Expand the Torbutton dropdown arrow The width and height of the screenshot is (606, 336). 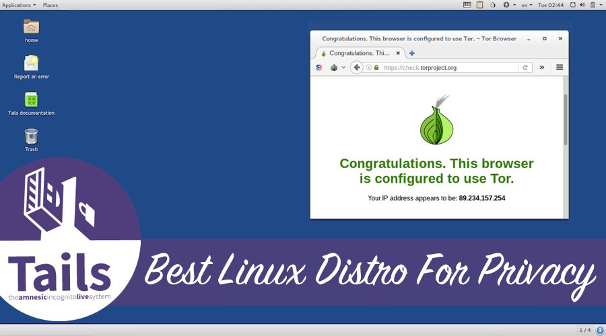click(x=343, y=67)
